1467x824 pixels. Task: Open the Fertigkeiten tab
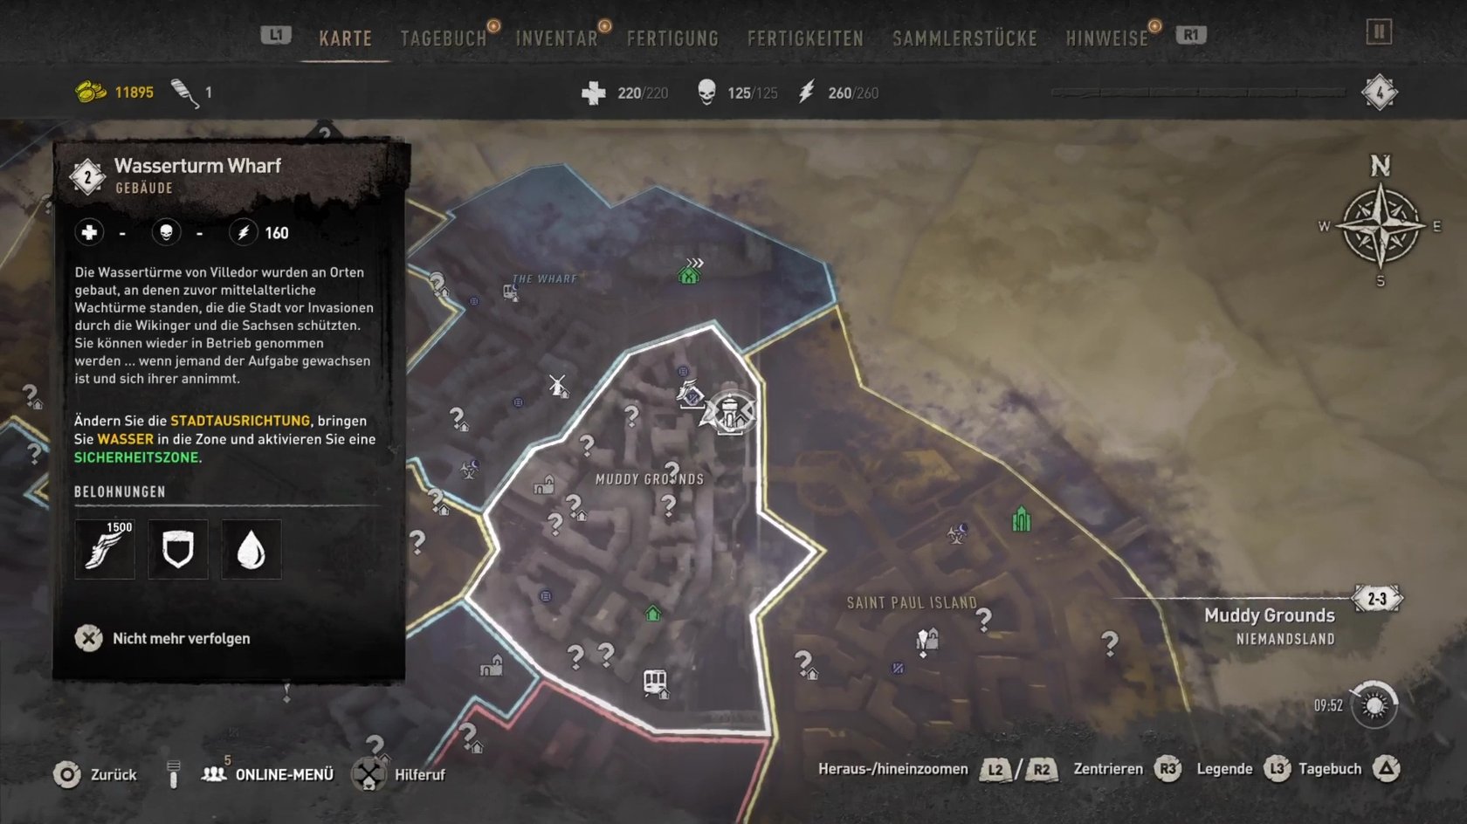tap(805, 38)
